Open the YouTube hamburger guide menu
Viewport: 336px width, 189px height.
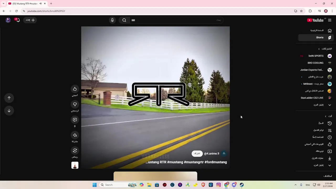click(330, 20)
